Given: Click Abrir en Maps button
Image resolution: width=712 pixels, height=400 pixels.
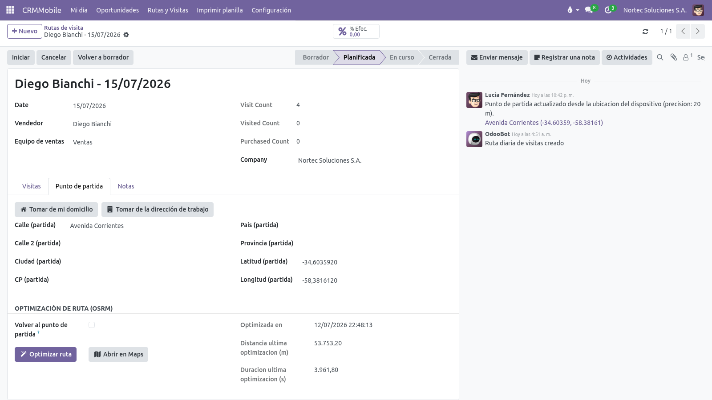Looking at the screenshot, I should point(118,354).
